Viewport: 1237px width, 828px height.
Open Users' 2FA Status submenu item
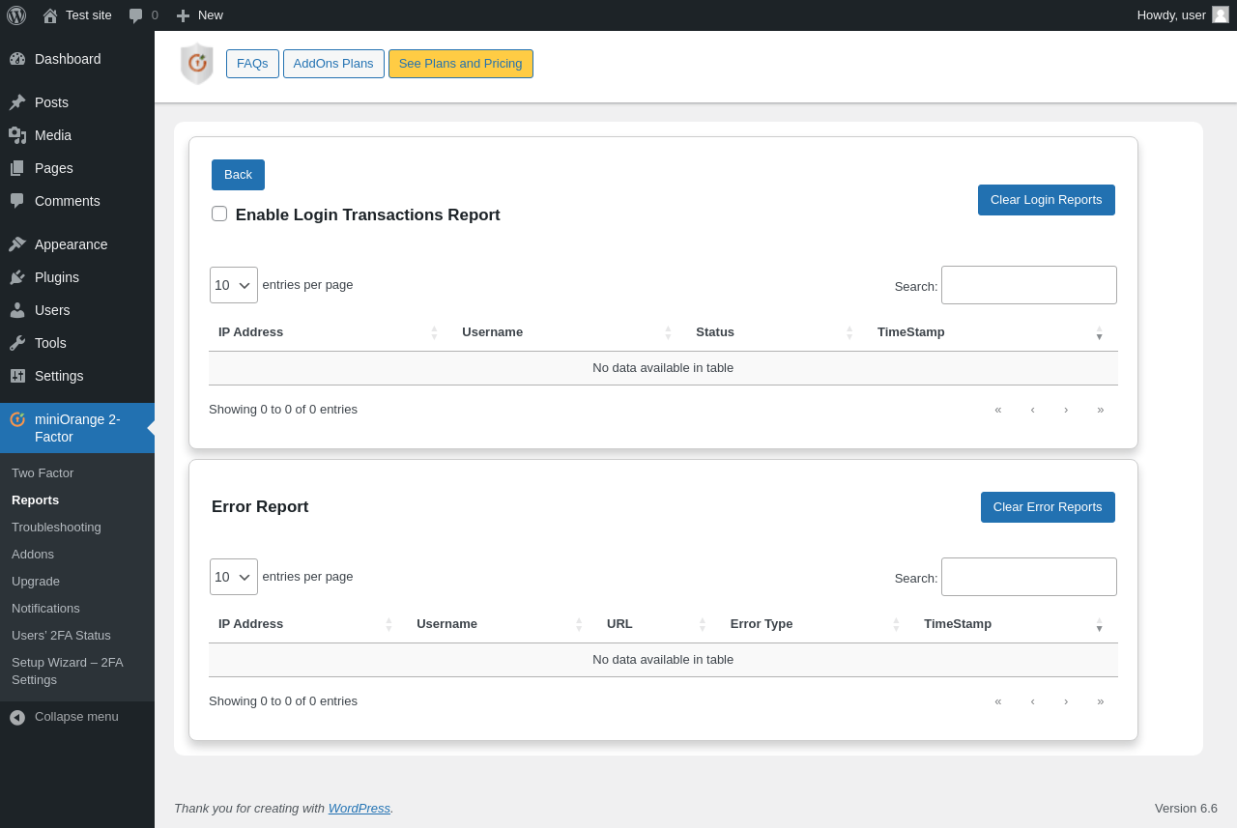[x=61, y=636]
